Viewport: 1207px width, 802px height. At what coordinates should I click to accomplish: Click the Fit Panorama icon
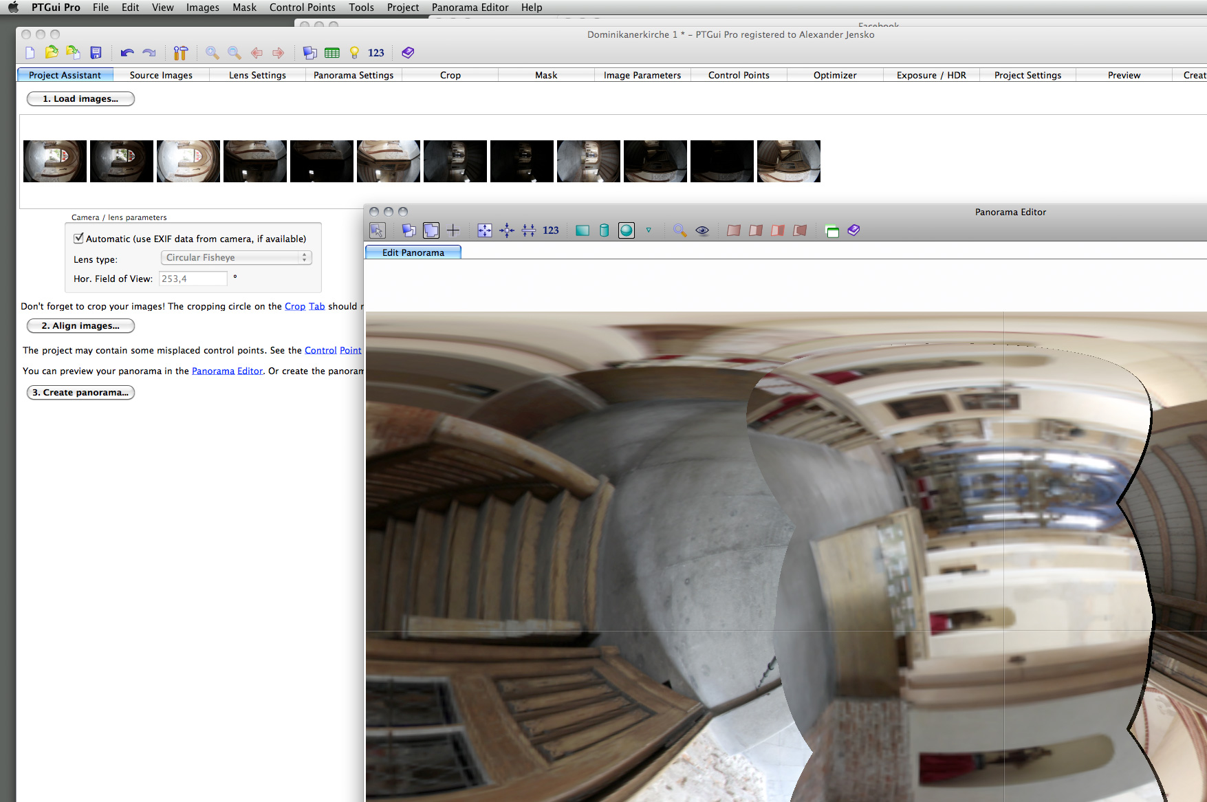(x=485, y=230)
